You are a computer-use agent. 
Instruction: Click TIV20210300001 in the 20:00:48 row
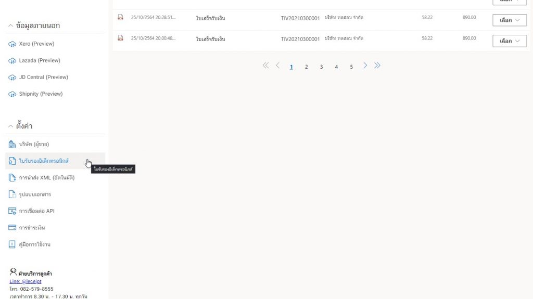click(x=300, y=39)
